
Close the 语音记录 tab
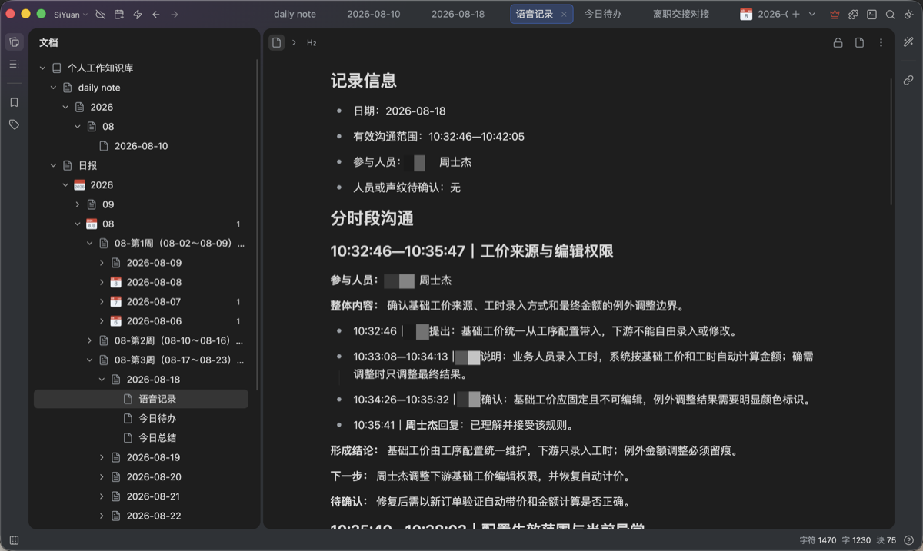click(x=564, y=15)
